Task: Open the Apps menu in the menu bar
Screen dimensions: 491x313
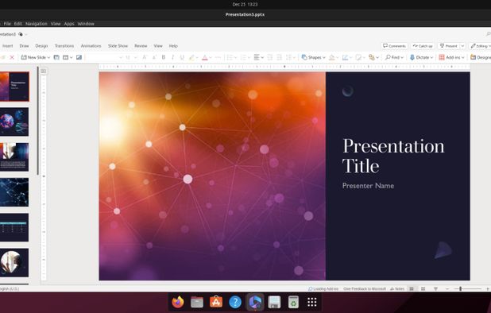Action: point(69,24)
